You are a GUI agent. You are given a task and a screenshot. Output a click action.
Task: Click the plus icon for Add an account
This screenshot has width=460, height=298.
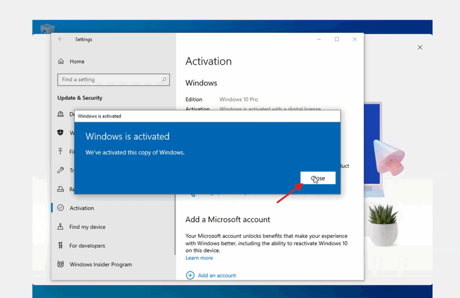click(x=190, y=275)
